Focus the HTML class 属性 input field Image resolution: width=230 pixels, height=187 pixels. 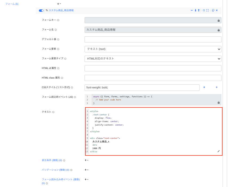(x=153, y=78)
